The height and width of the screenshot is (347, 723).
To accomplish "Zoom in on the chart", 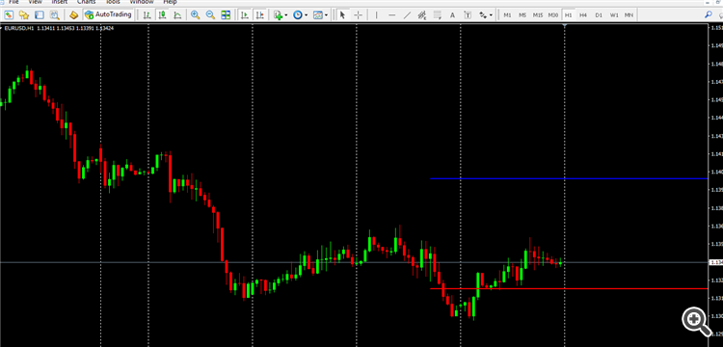I will (x=195, y=15).
